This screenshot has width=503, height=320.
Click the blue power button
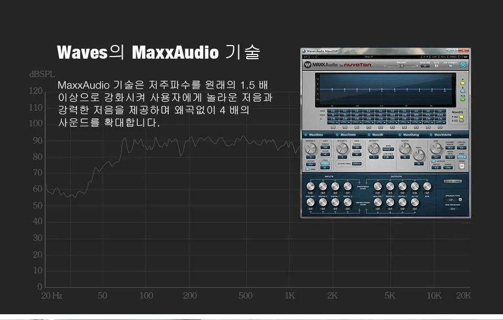tap(463, 65)
